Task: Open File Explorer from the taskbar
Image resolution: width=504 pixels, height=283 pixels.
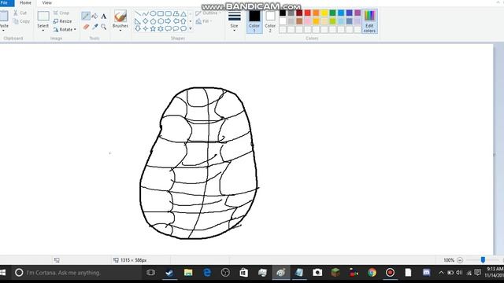Action: point(188,273)
